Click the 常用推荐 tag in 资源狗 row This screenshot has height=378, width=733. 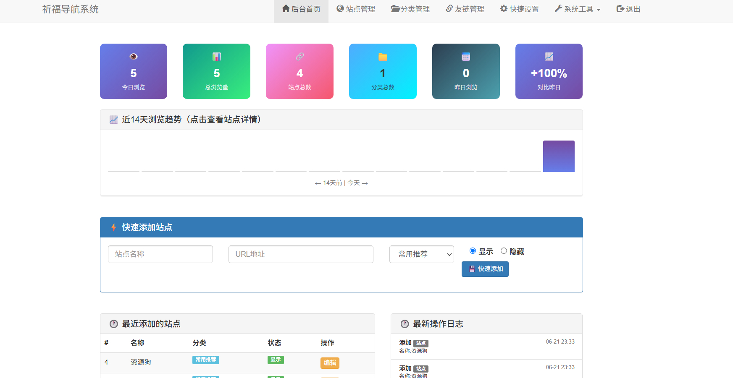click(x=206, y=360)
